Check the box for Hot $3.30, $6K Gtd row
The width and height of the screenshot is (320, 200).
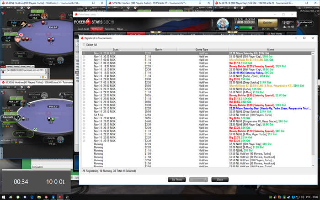click(84, 141)
